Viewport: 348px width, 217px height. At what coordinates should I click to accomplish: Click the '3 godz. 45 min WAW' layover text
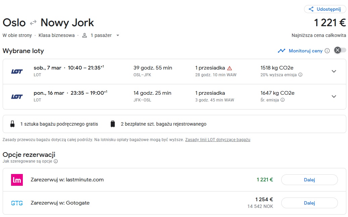click(x=215, y=100)
